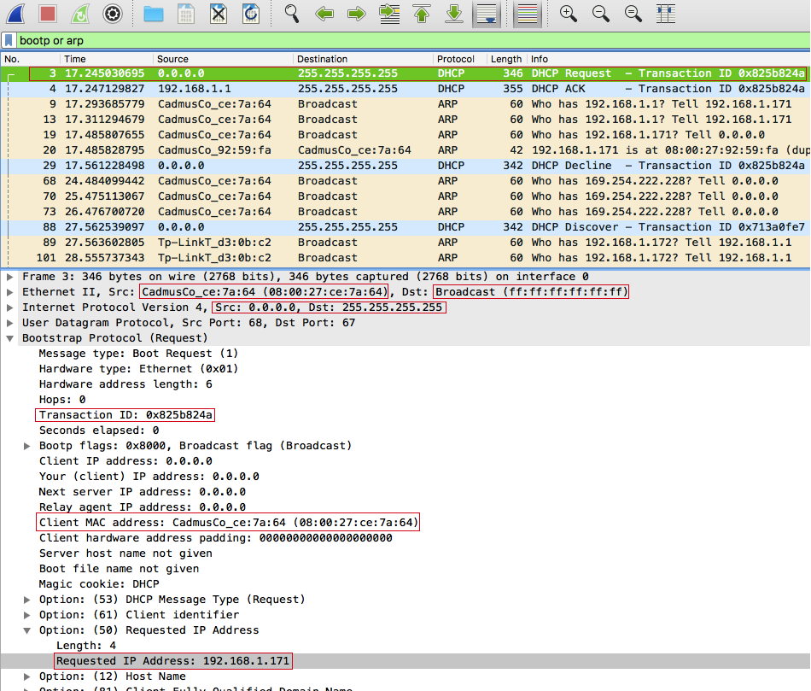This screenshot has width=811, height=691.
Task: Sort by the Protocol column header
Action: click(x=459, y=59)
